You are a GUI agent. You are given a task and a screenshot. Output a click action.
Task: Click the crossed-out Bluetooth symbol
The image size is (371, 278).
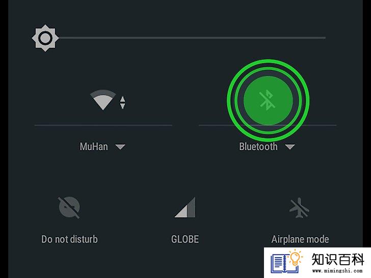pyautogui.click(x=268, y=100)
